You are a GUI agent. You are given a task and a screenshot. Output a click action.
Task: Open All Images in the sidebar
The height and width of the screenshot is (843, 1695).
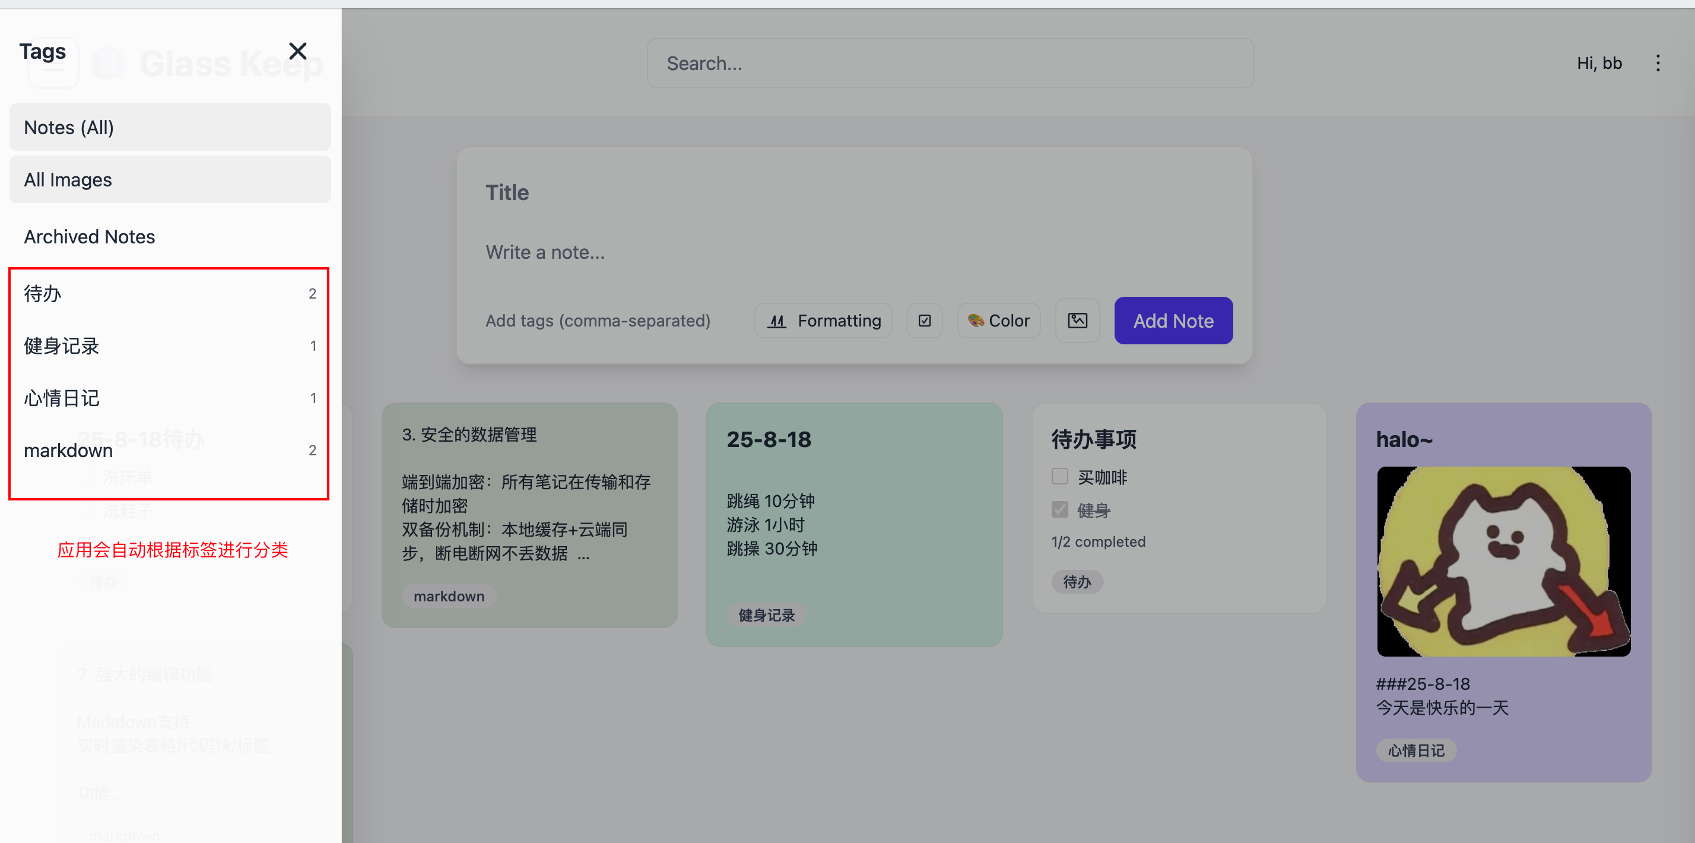tap(170, 180)
